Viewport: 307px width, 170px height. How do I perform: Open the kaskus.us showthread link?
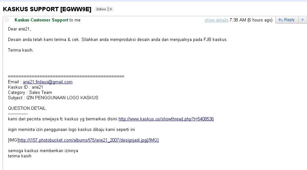(x=166, y=119)
